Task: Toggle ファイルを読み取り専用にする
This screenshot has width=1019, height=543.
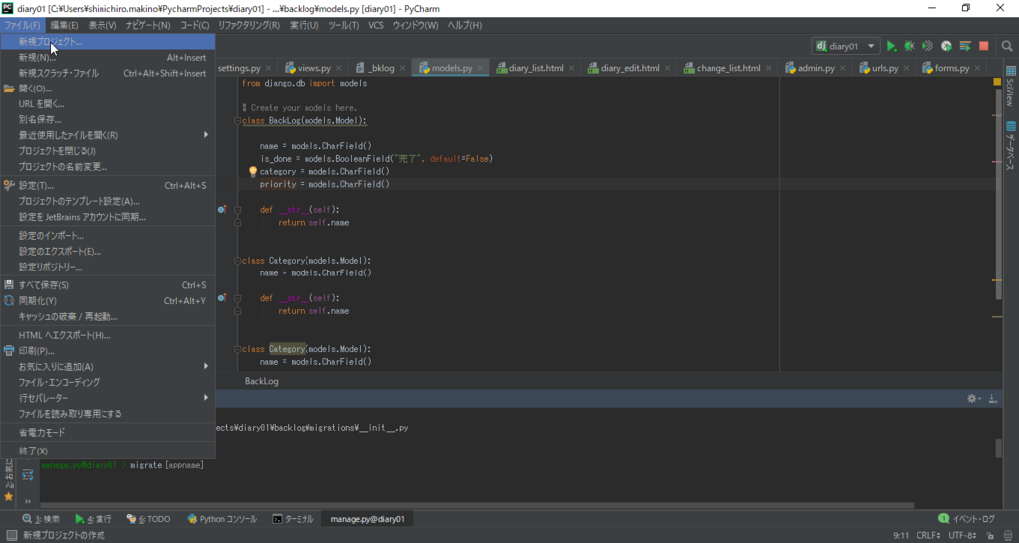Action: pyautogui.click(x=107, y=413)
